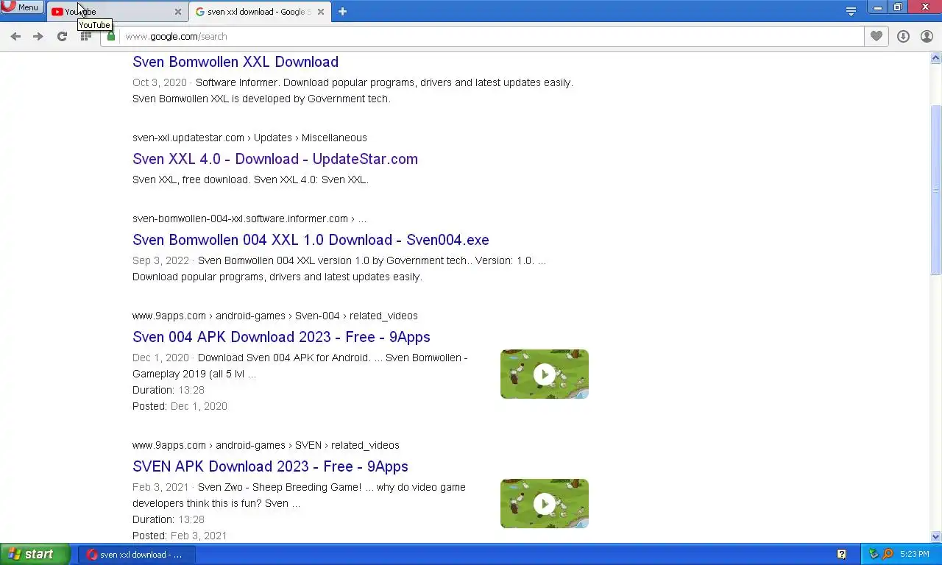Screen dimensions: 942x565
Task: Click www.9apps.com Sven-004 related_videos breadcrumb
Action: click(275, 316)
